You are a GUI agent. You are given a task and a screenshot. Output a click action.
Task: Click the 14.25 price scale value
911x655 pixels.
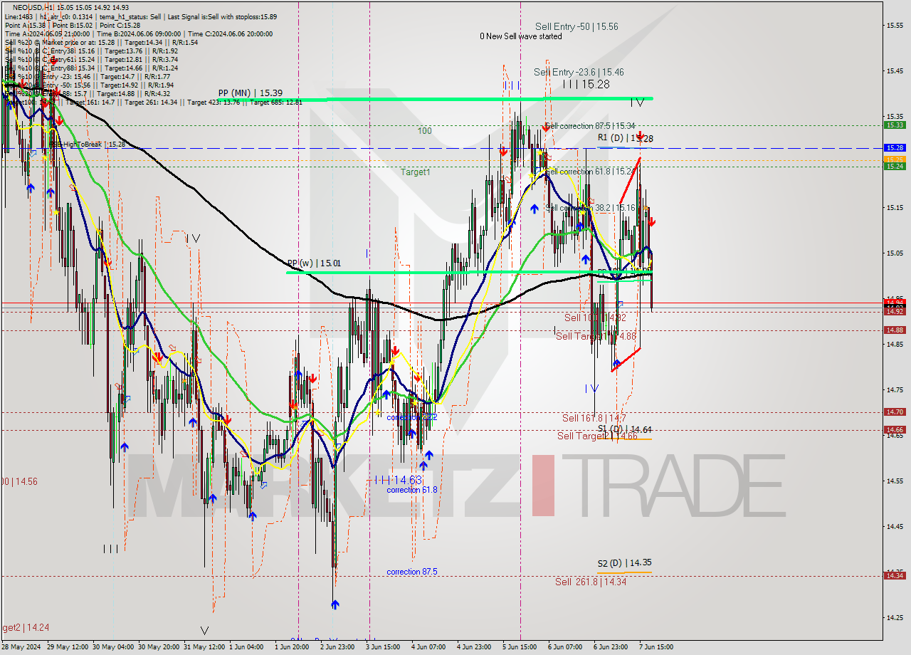click(x=895, y=617)
